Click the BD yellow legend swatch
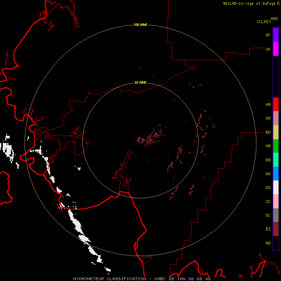This screenshot has width=281, height=281. tap(276, 132)
